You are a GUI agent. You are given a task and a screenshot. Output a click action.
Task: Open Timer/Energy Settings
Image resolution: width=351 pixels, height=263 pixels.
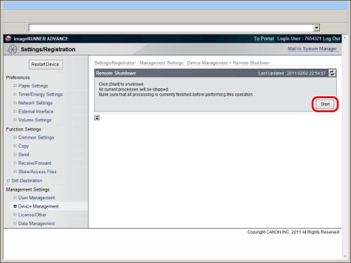pos(41,94)
